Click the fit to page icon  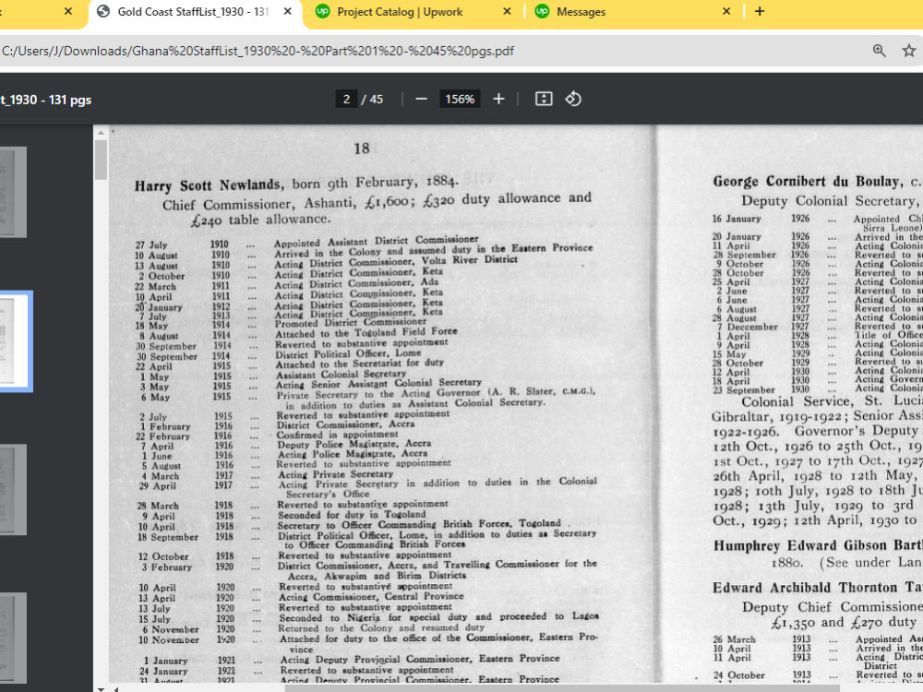coord(544,99)
